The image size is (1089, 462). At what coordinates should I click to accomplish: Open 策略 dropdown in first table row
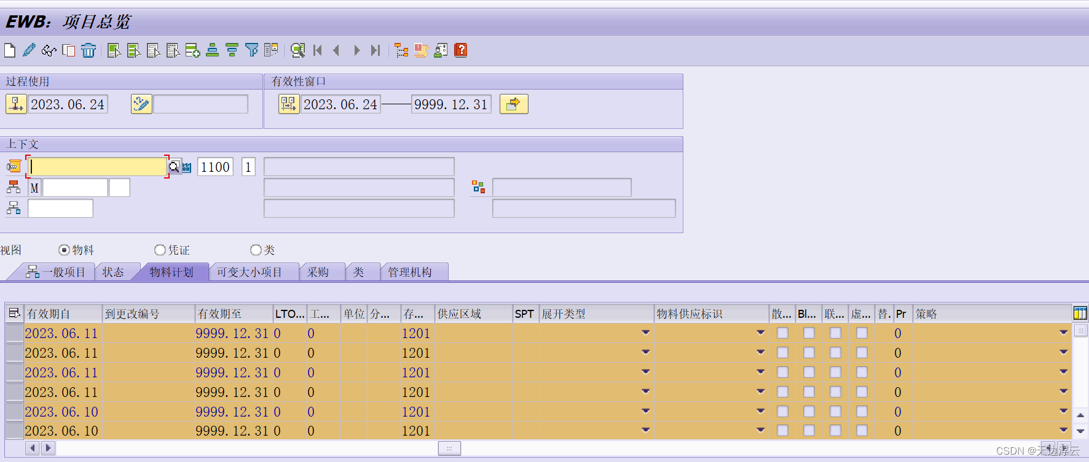pos(1063,333)
